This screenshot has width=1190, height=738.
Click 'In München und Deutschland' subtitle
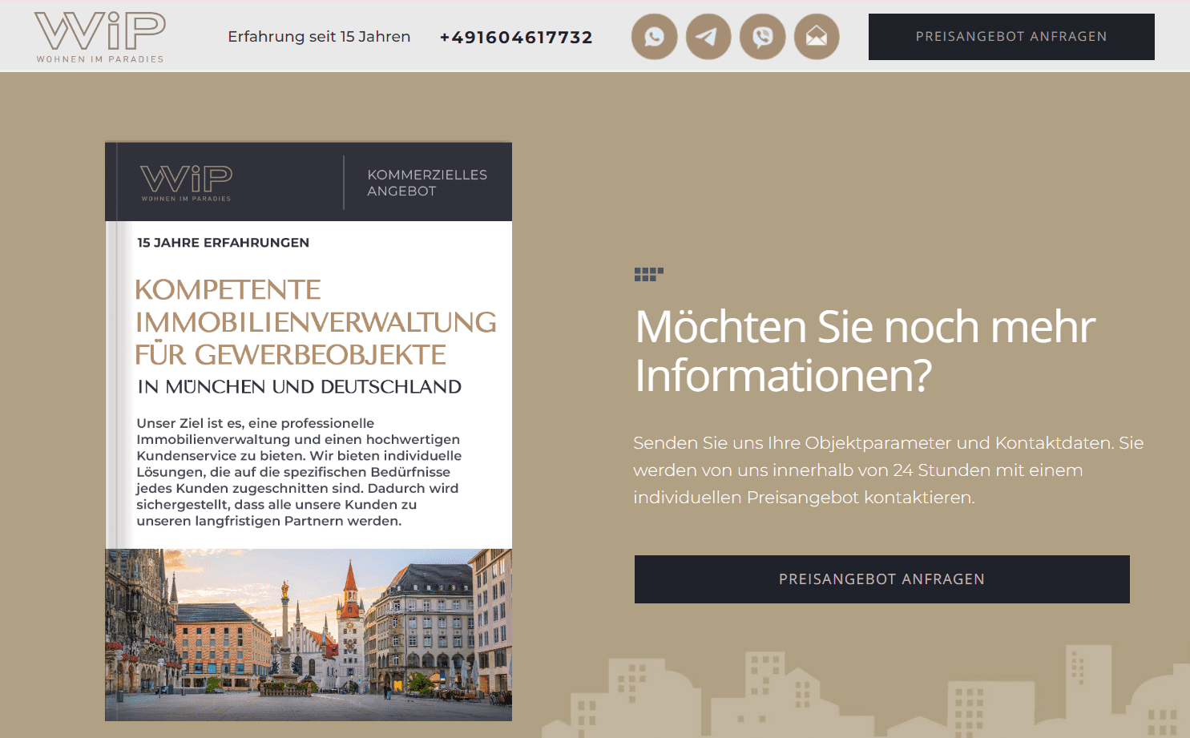coord(299,387)
